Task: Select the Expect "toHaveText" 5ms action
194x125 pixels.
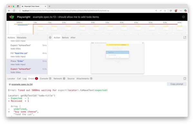Action: tap(27, 47)
